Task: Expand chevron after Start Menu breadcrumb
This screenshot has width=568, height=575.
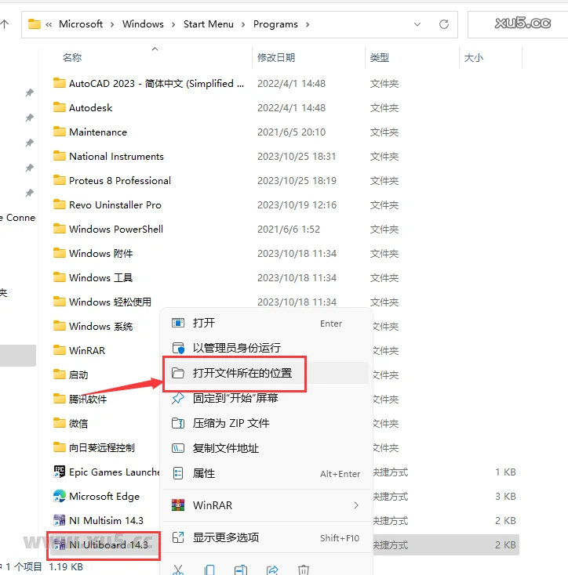Action: tap(243, 24)
